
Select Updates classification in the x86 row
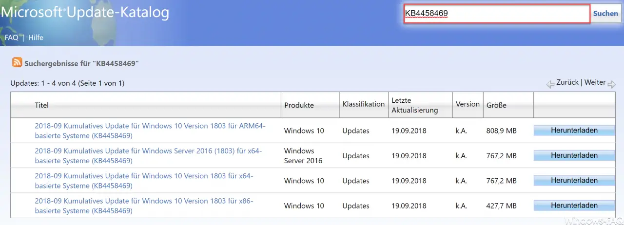[356, 206]
